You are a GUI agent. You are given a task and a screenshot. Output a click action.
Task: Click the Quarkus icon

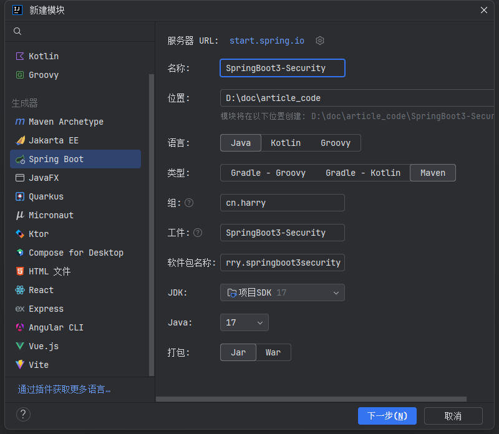(x=20, y=196)
